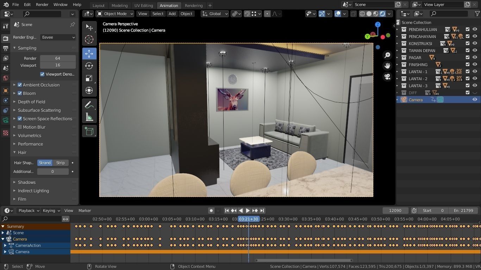Click the timeline horizontal scrollbar
Screen dimensions: 481x270
pos(304,261)
